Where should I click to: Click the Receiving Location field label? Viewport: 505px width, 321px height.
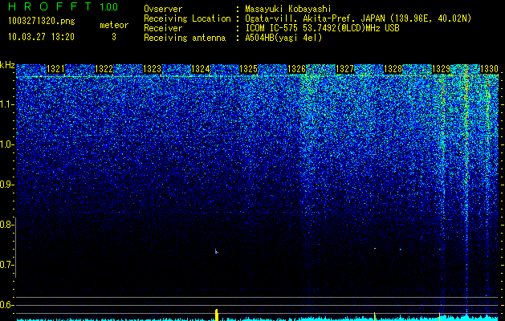coord(187,18)
